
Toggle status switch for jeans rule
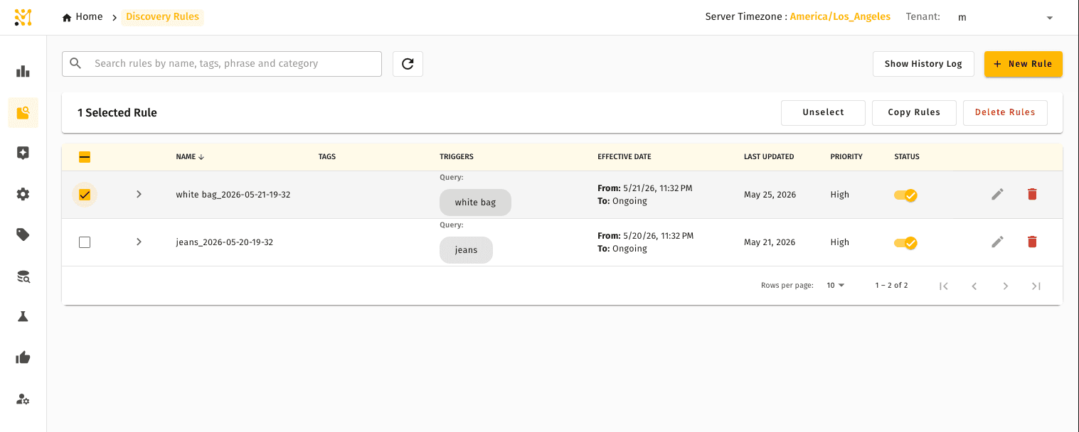click(905, 242)
